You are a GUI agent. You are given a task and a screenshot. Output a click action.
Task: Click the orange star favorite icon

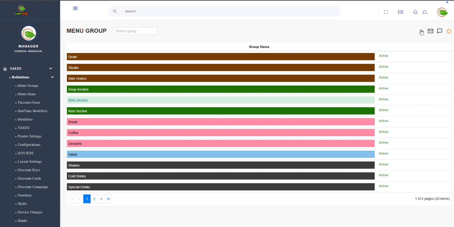(x=449, y=31)
